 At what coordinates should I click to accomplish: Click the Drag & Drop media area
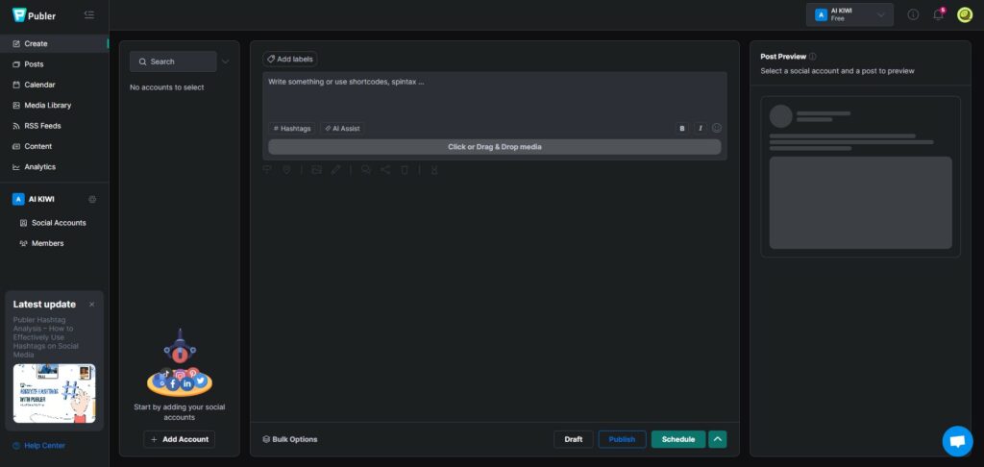[x=495, y=147]
